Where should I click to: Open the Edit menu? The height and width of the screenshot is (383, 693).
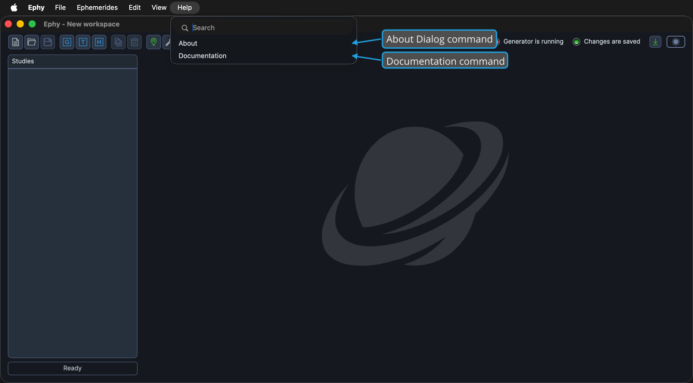tap(135, 7)
